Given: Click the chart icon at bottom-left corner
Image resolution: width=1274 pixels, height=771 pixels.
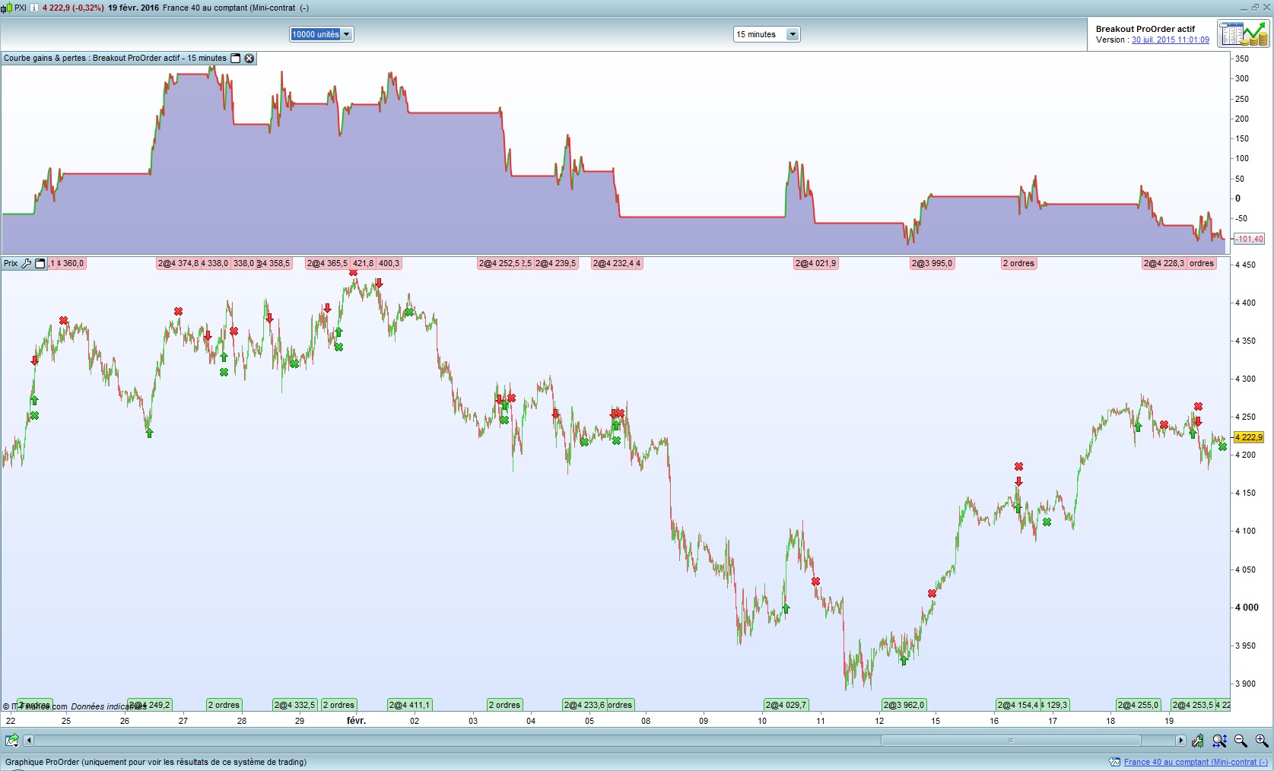Looking at the screenshot, I should pyautogui.click(x=12, y=740).
